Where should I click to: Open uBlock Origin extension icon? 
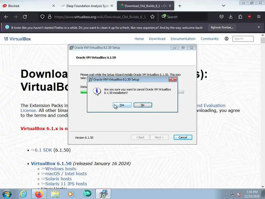pos(249,17)
